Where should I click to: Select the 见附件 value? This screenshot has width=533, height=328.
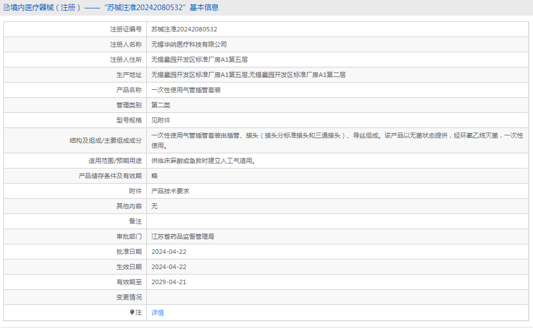coord(161,120)
